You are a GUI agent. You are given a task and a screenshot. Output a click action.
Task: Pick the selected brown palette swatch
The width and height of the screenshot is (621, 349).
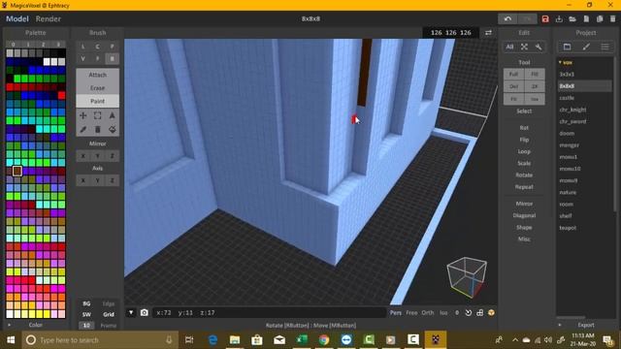click(x=17, y=171)
